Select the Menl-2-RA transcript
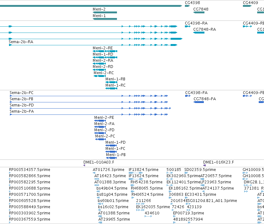Viewport: 264px width, 224px height. [x=99, y=64]
